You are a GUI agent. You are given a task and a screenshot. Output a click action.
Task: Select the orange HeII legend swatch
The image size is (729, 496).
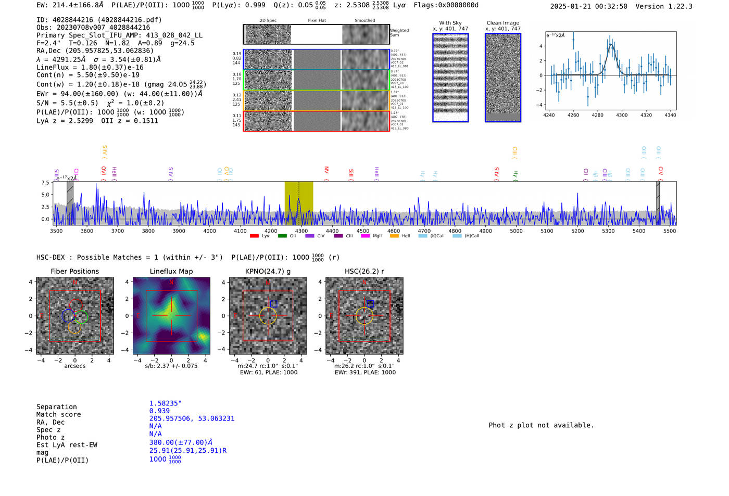(394, 236)
